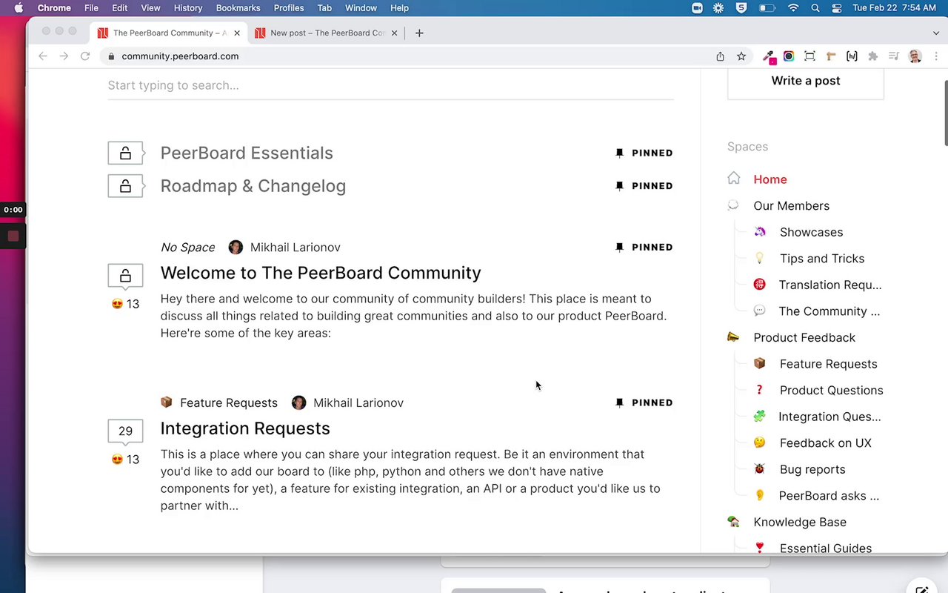Open the Chrome profile avatar
Screen dimensions: 948x593
click(x=915, y=56)
